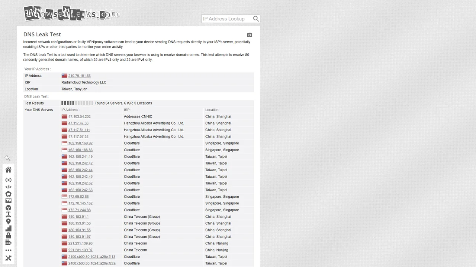
Task: Open DNS server 162.158.242.44 link
Action: click(x=80, y=170)
